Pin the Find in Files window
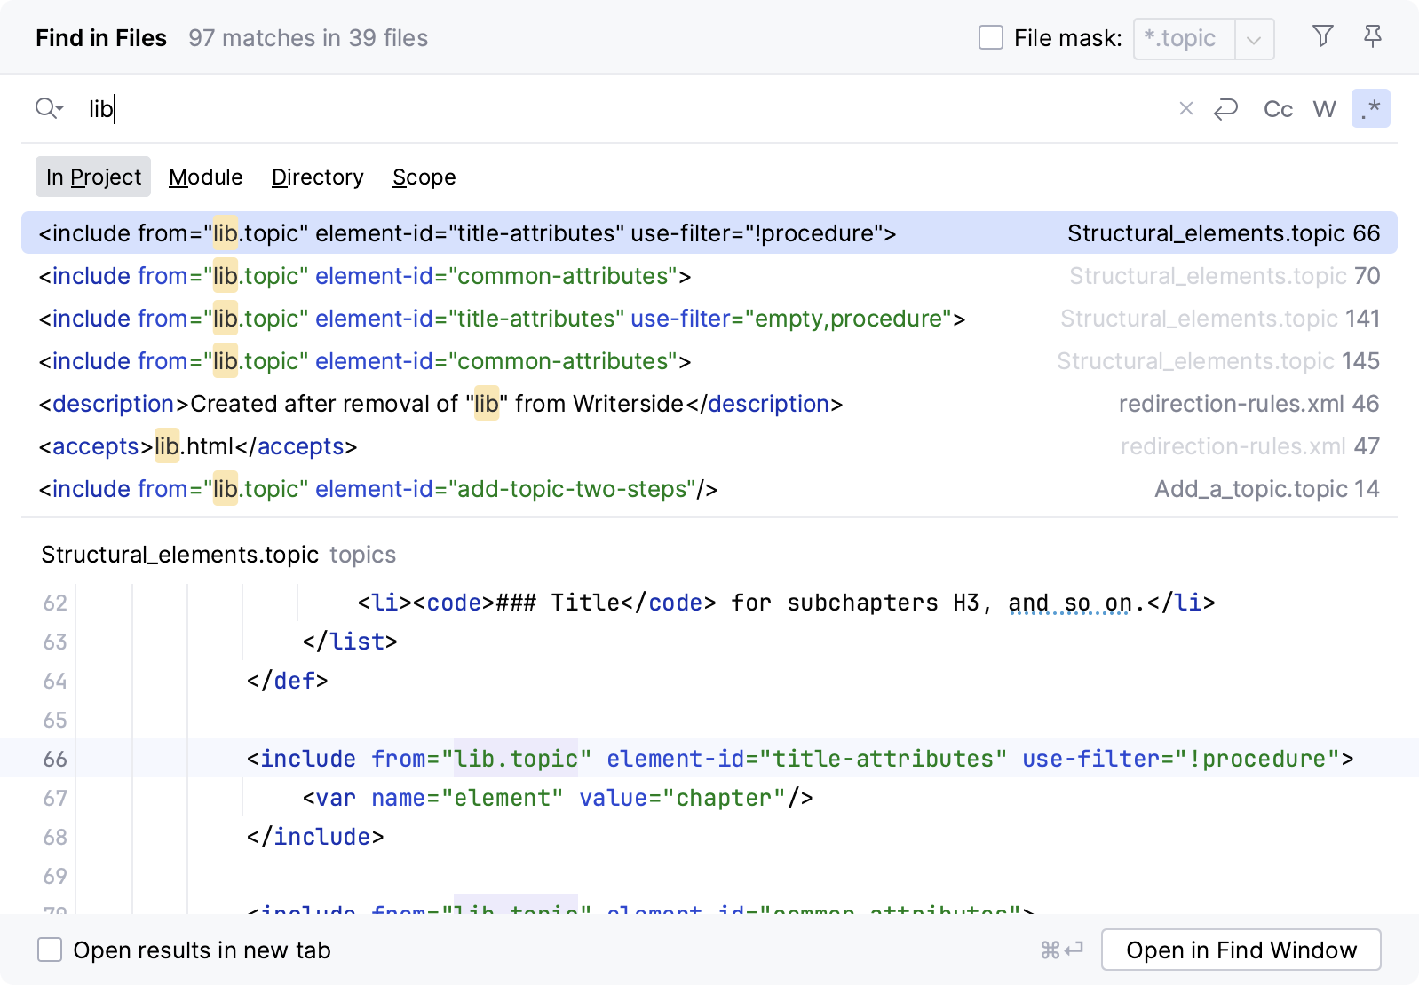The height and width of the screenshot is (985, 1419). [1372, 36]
